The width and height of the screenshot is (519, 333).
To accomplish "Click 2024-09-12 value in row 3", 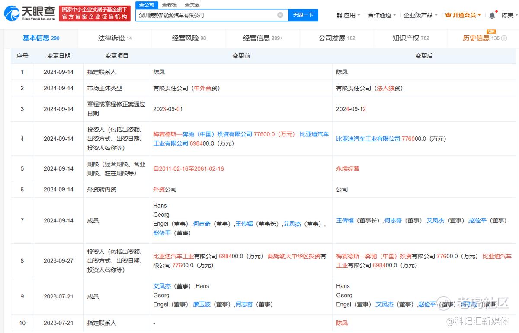I will pos(351,109).
